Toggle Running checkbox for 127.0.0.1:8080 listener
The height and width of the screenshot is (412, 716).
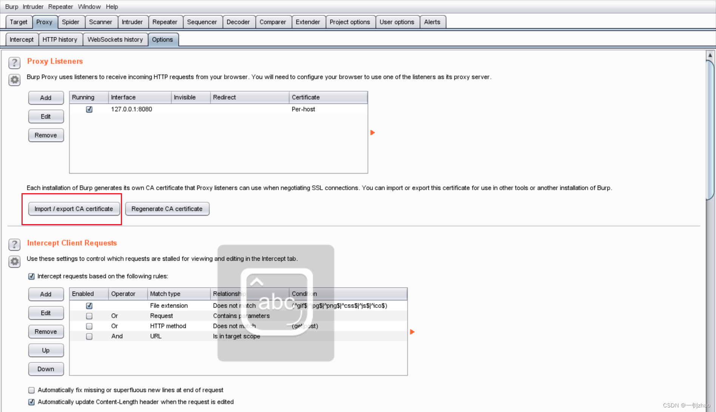click(89, 109)
